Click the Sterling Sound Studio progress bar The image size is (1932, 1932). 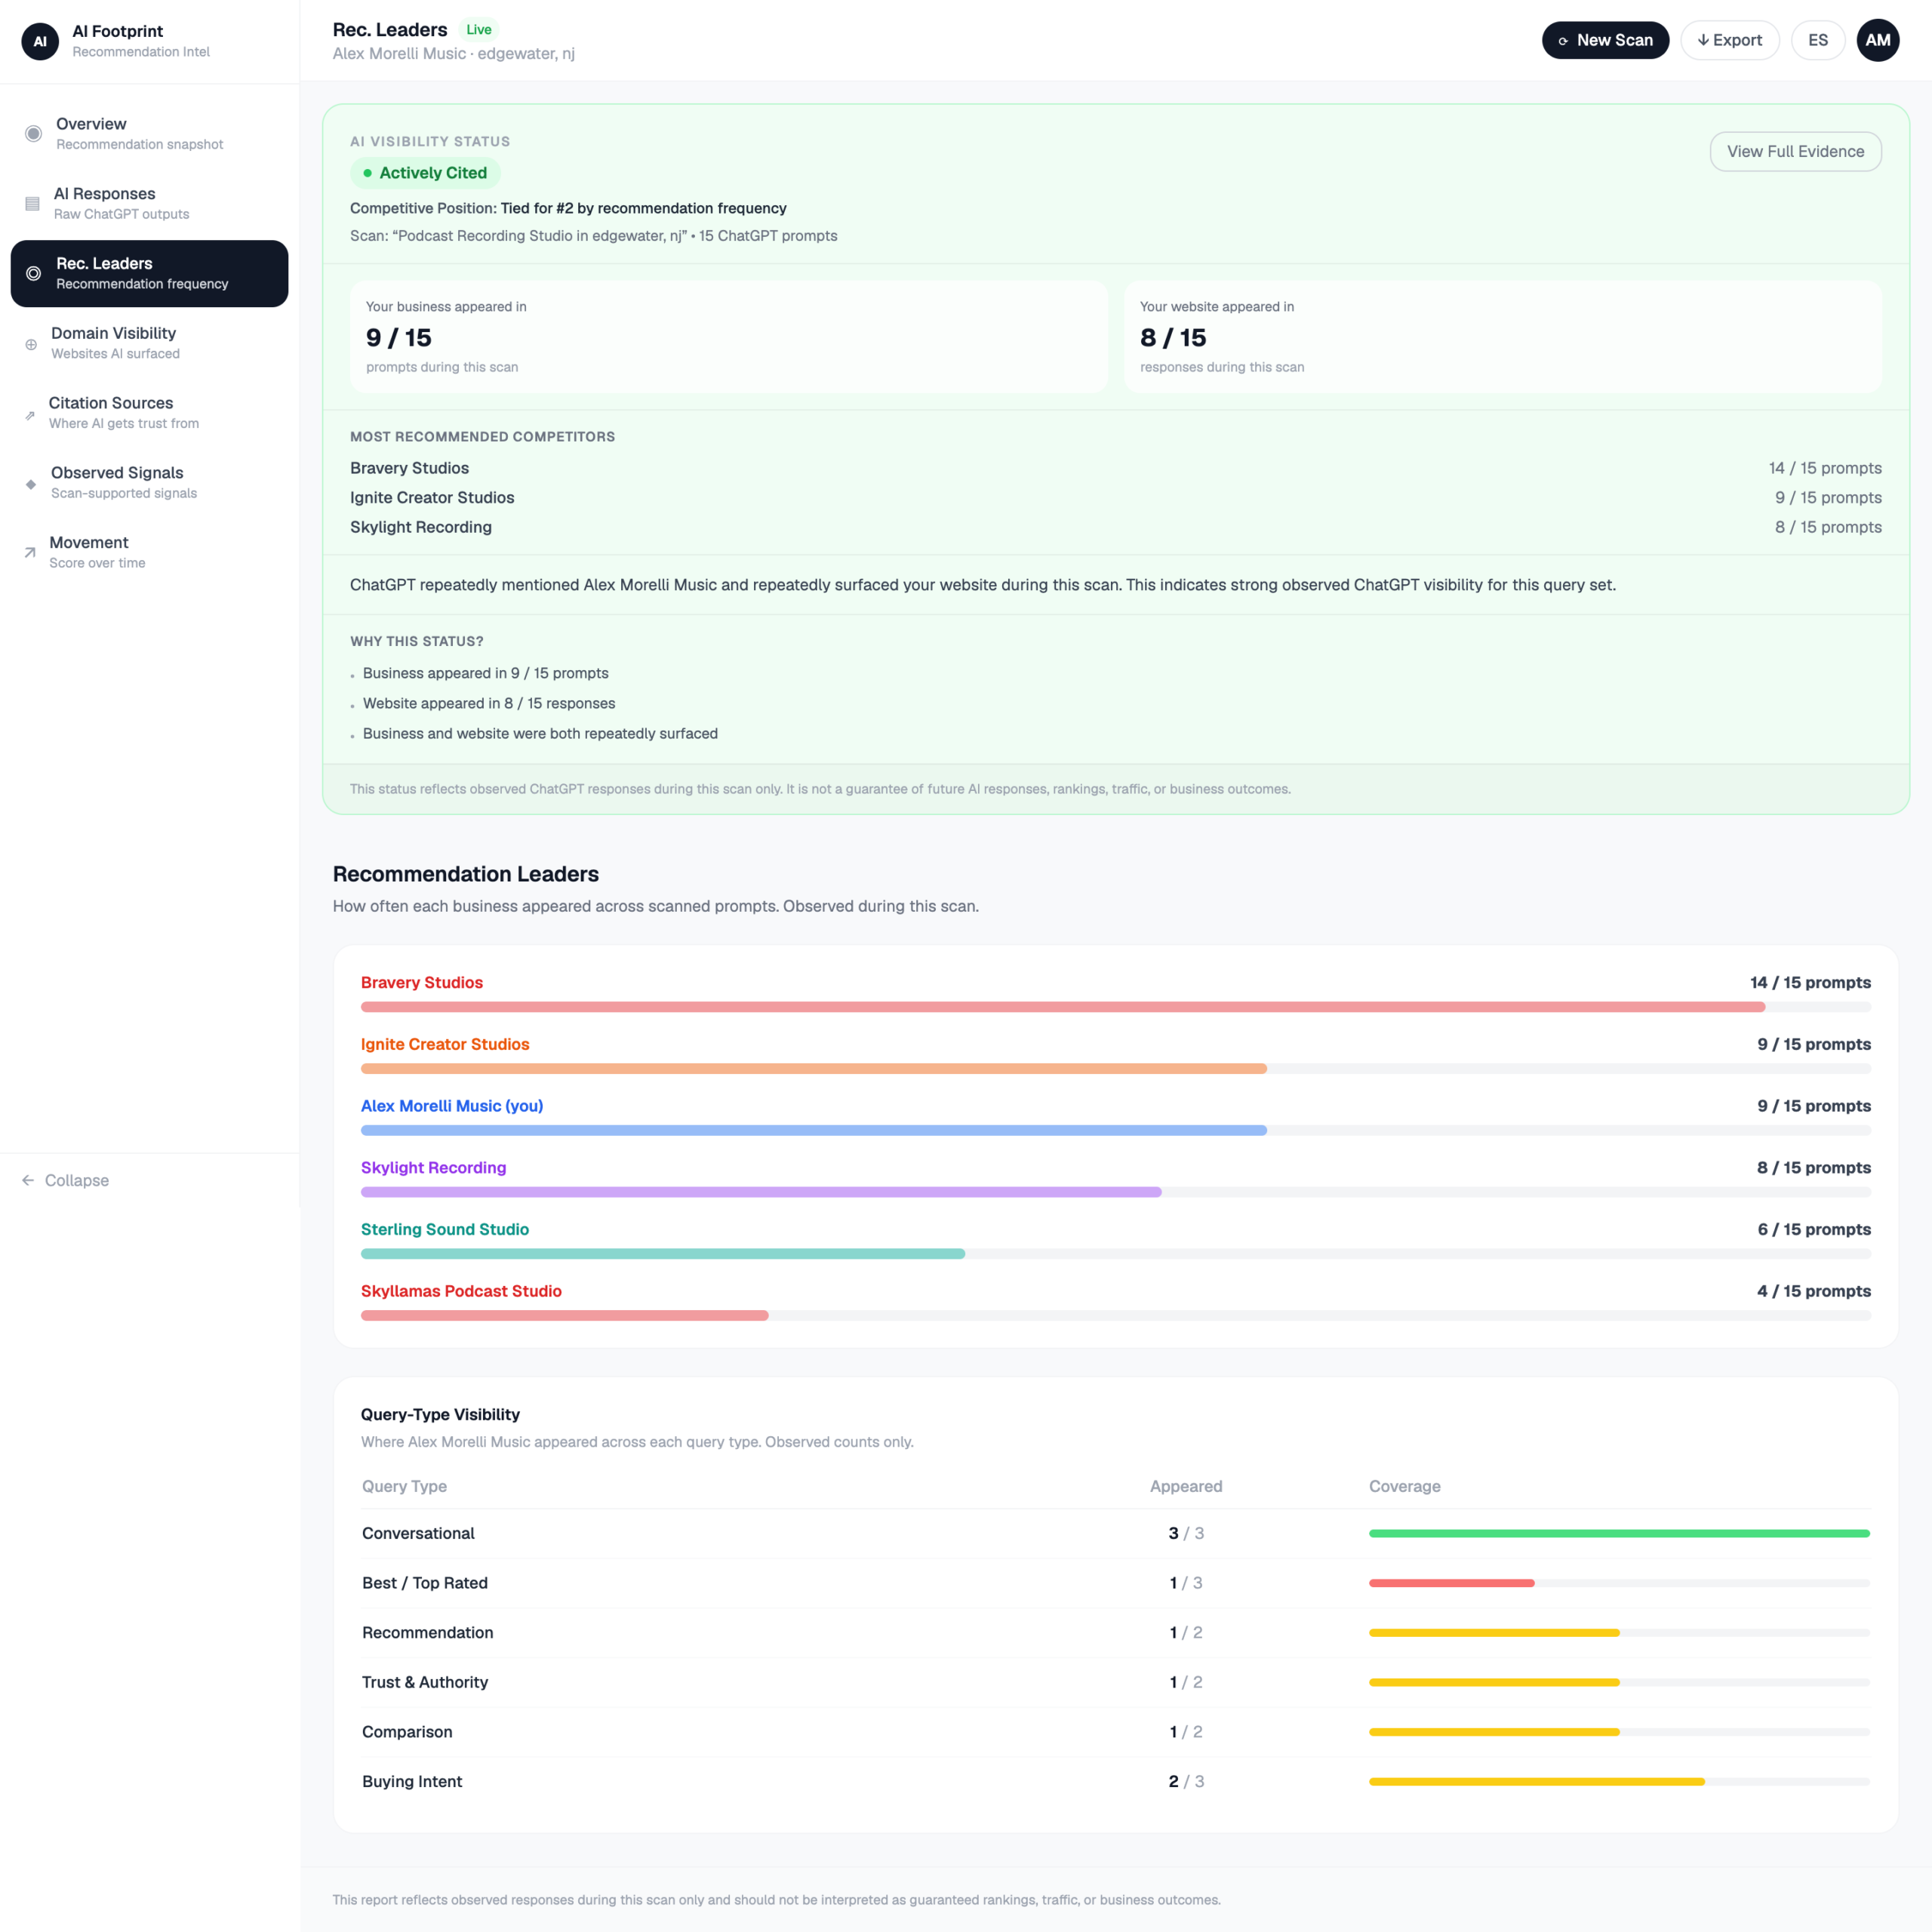pyautogui.click(x=1116, y=1254)
